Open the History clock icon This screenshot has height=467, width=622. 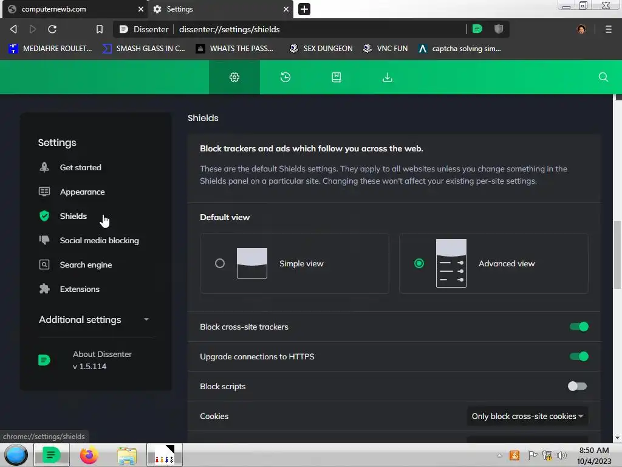pos(285,77)
